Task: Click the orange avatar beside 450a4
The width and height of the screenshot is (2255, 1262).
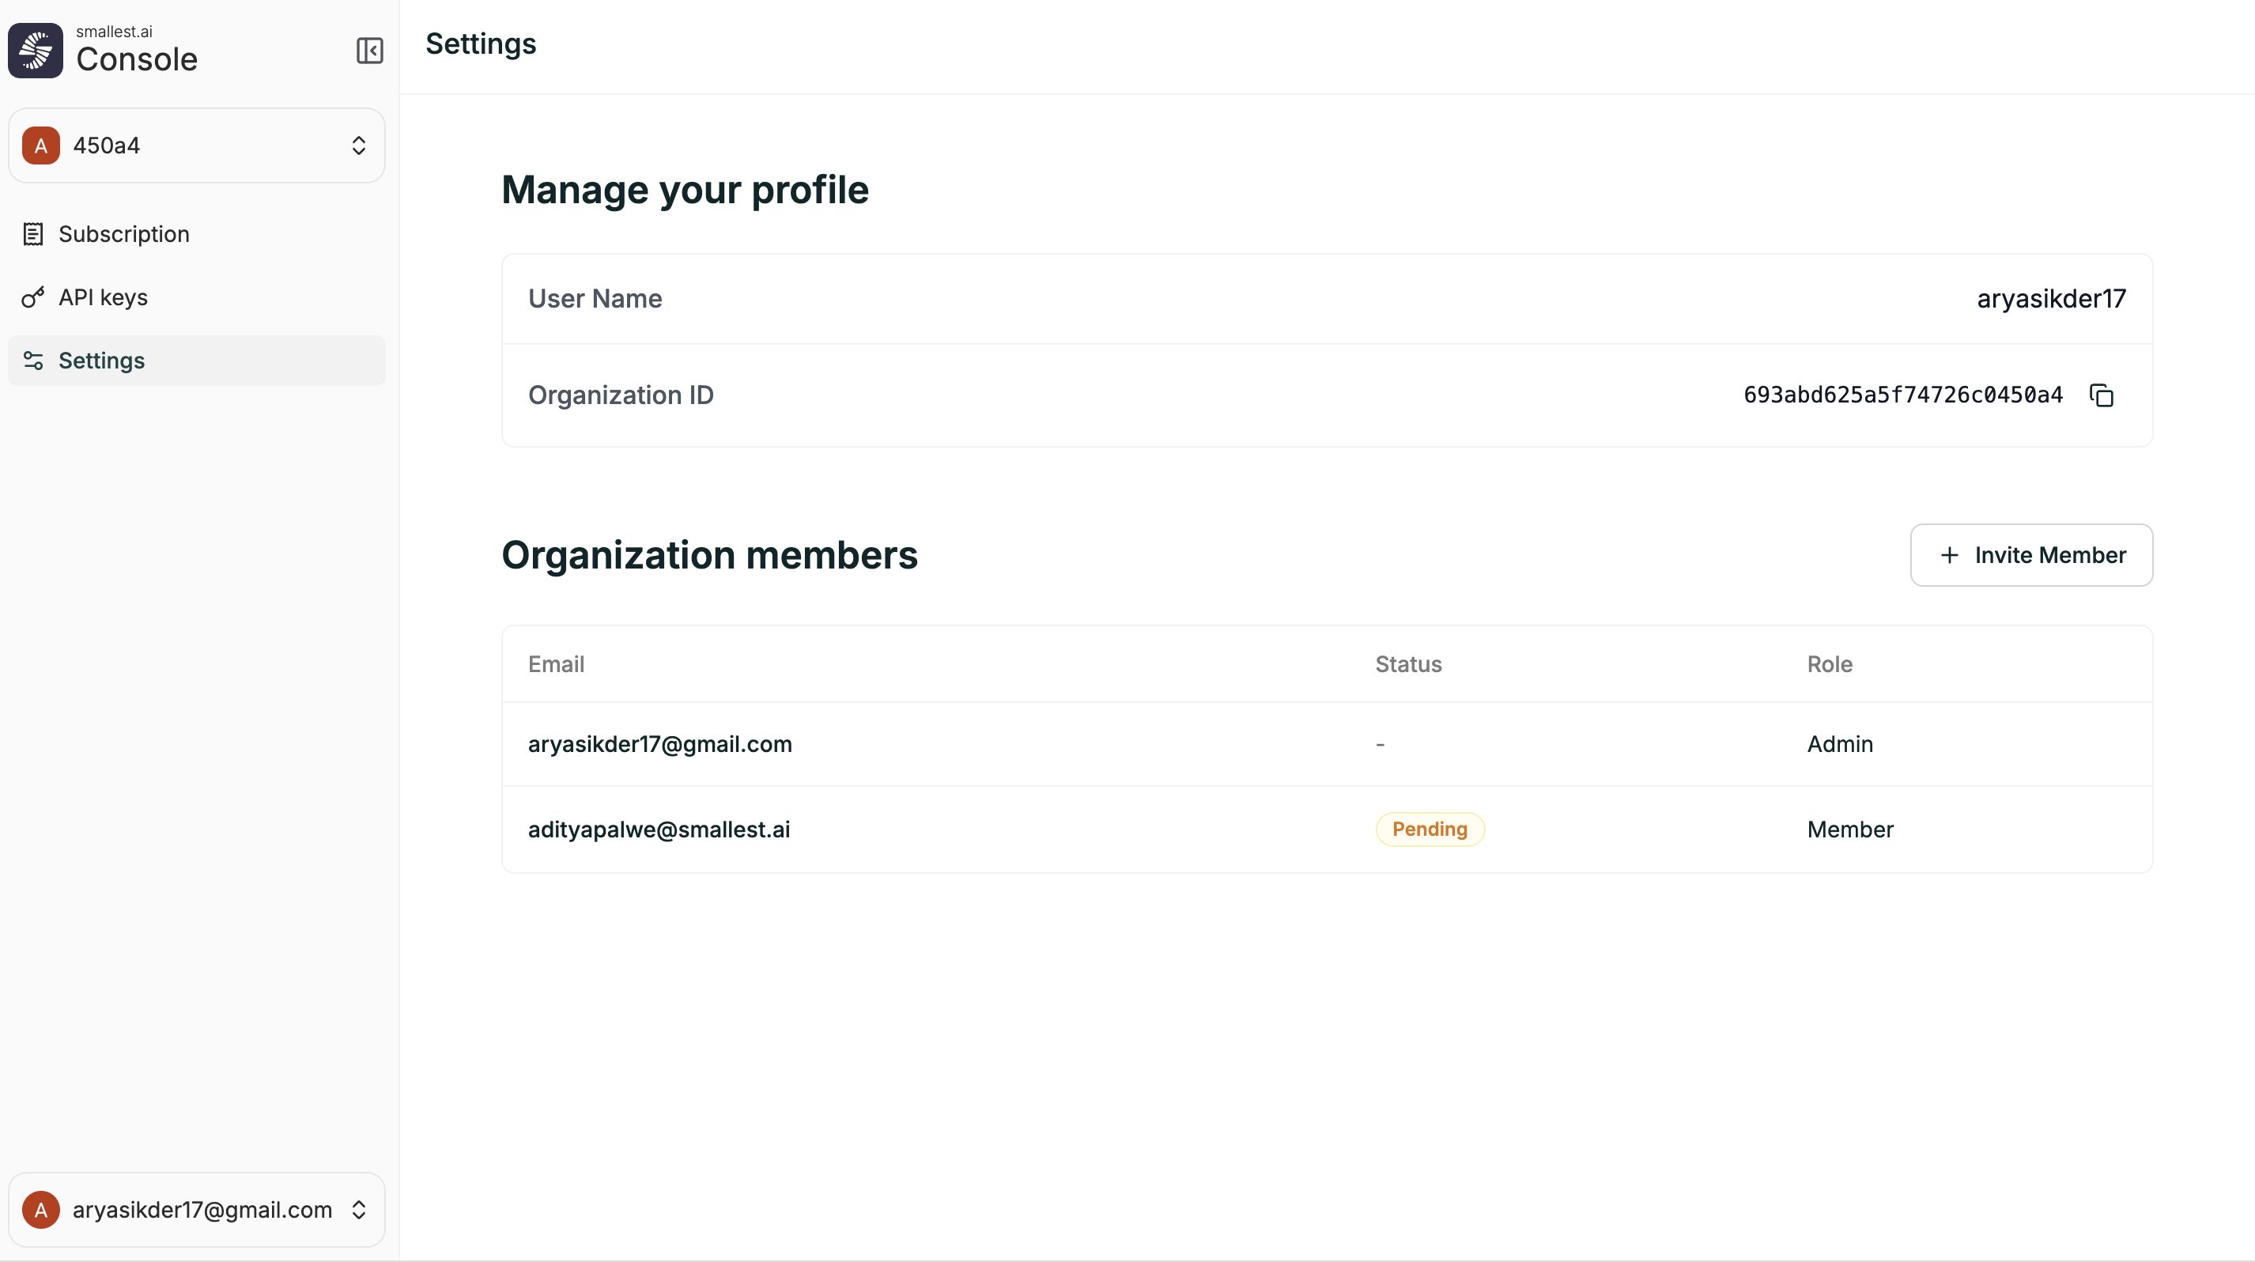Action: [x=41, y=145]
